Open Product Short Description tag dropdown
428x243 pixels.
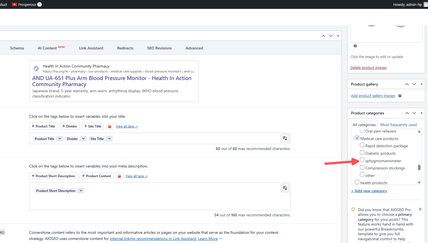[81, 191]
